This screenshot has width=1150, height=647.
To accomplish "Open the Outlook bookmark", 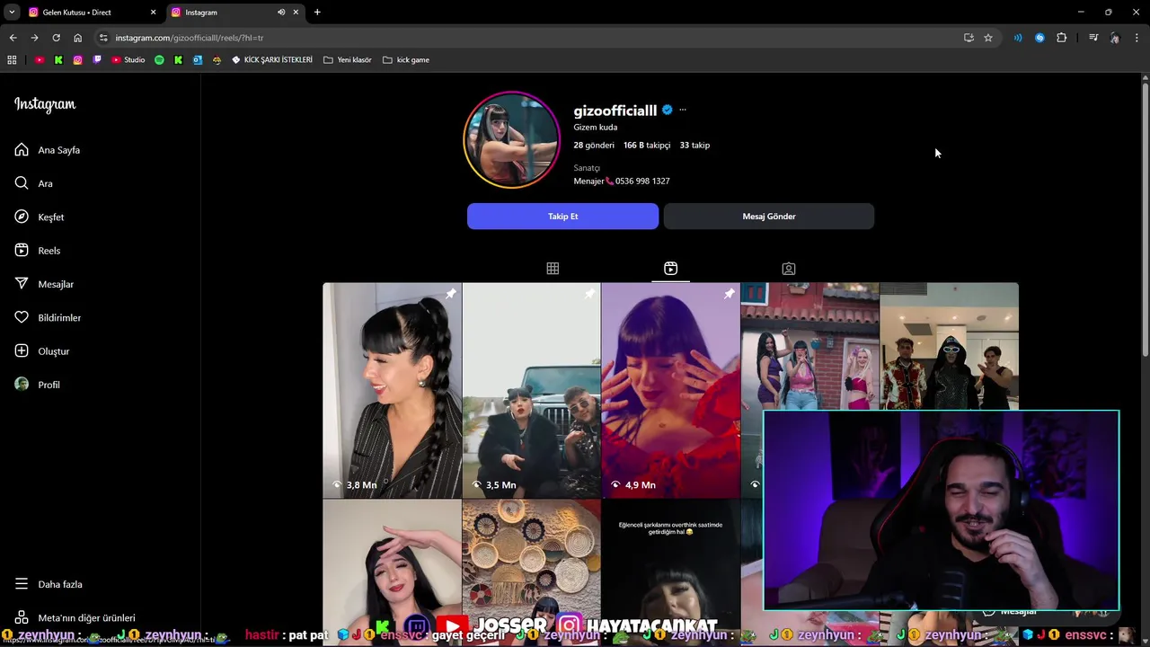I will click(198, 60).
